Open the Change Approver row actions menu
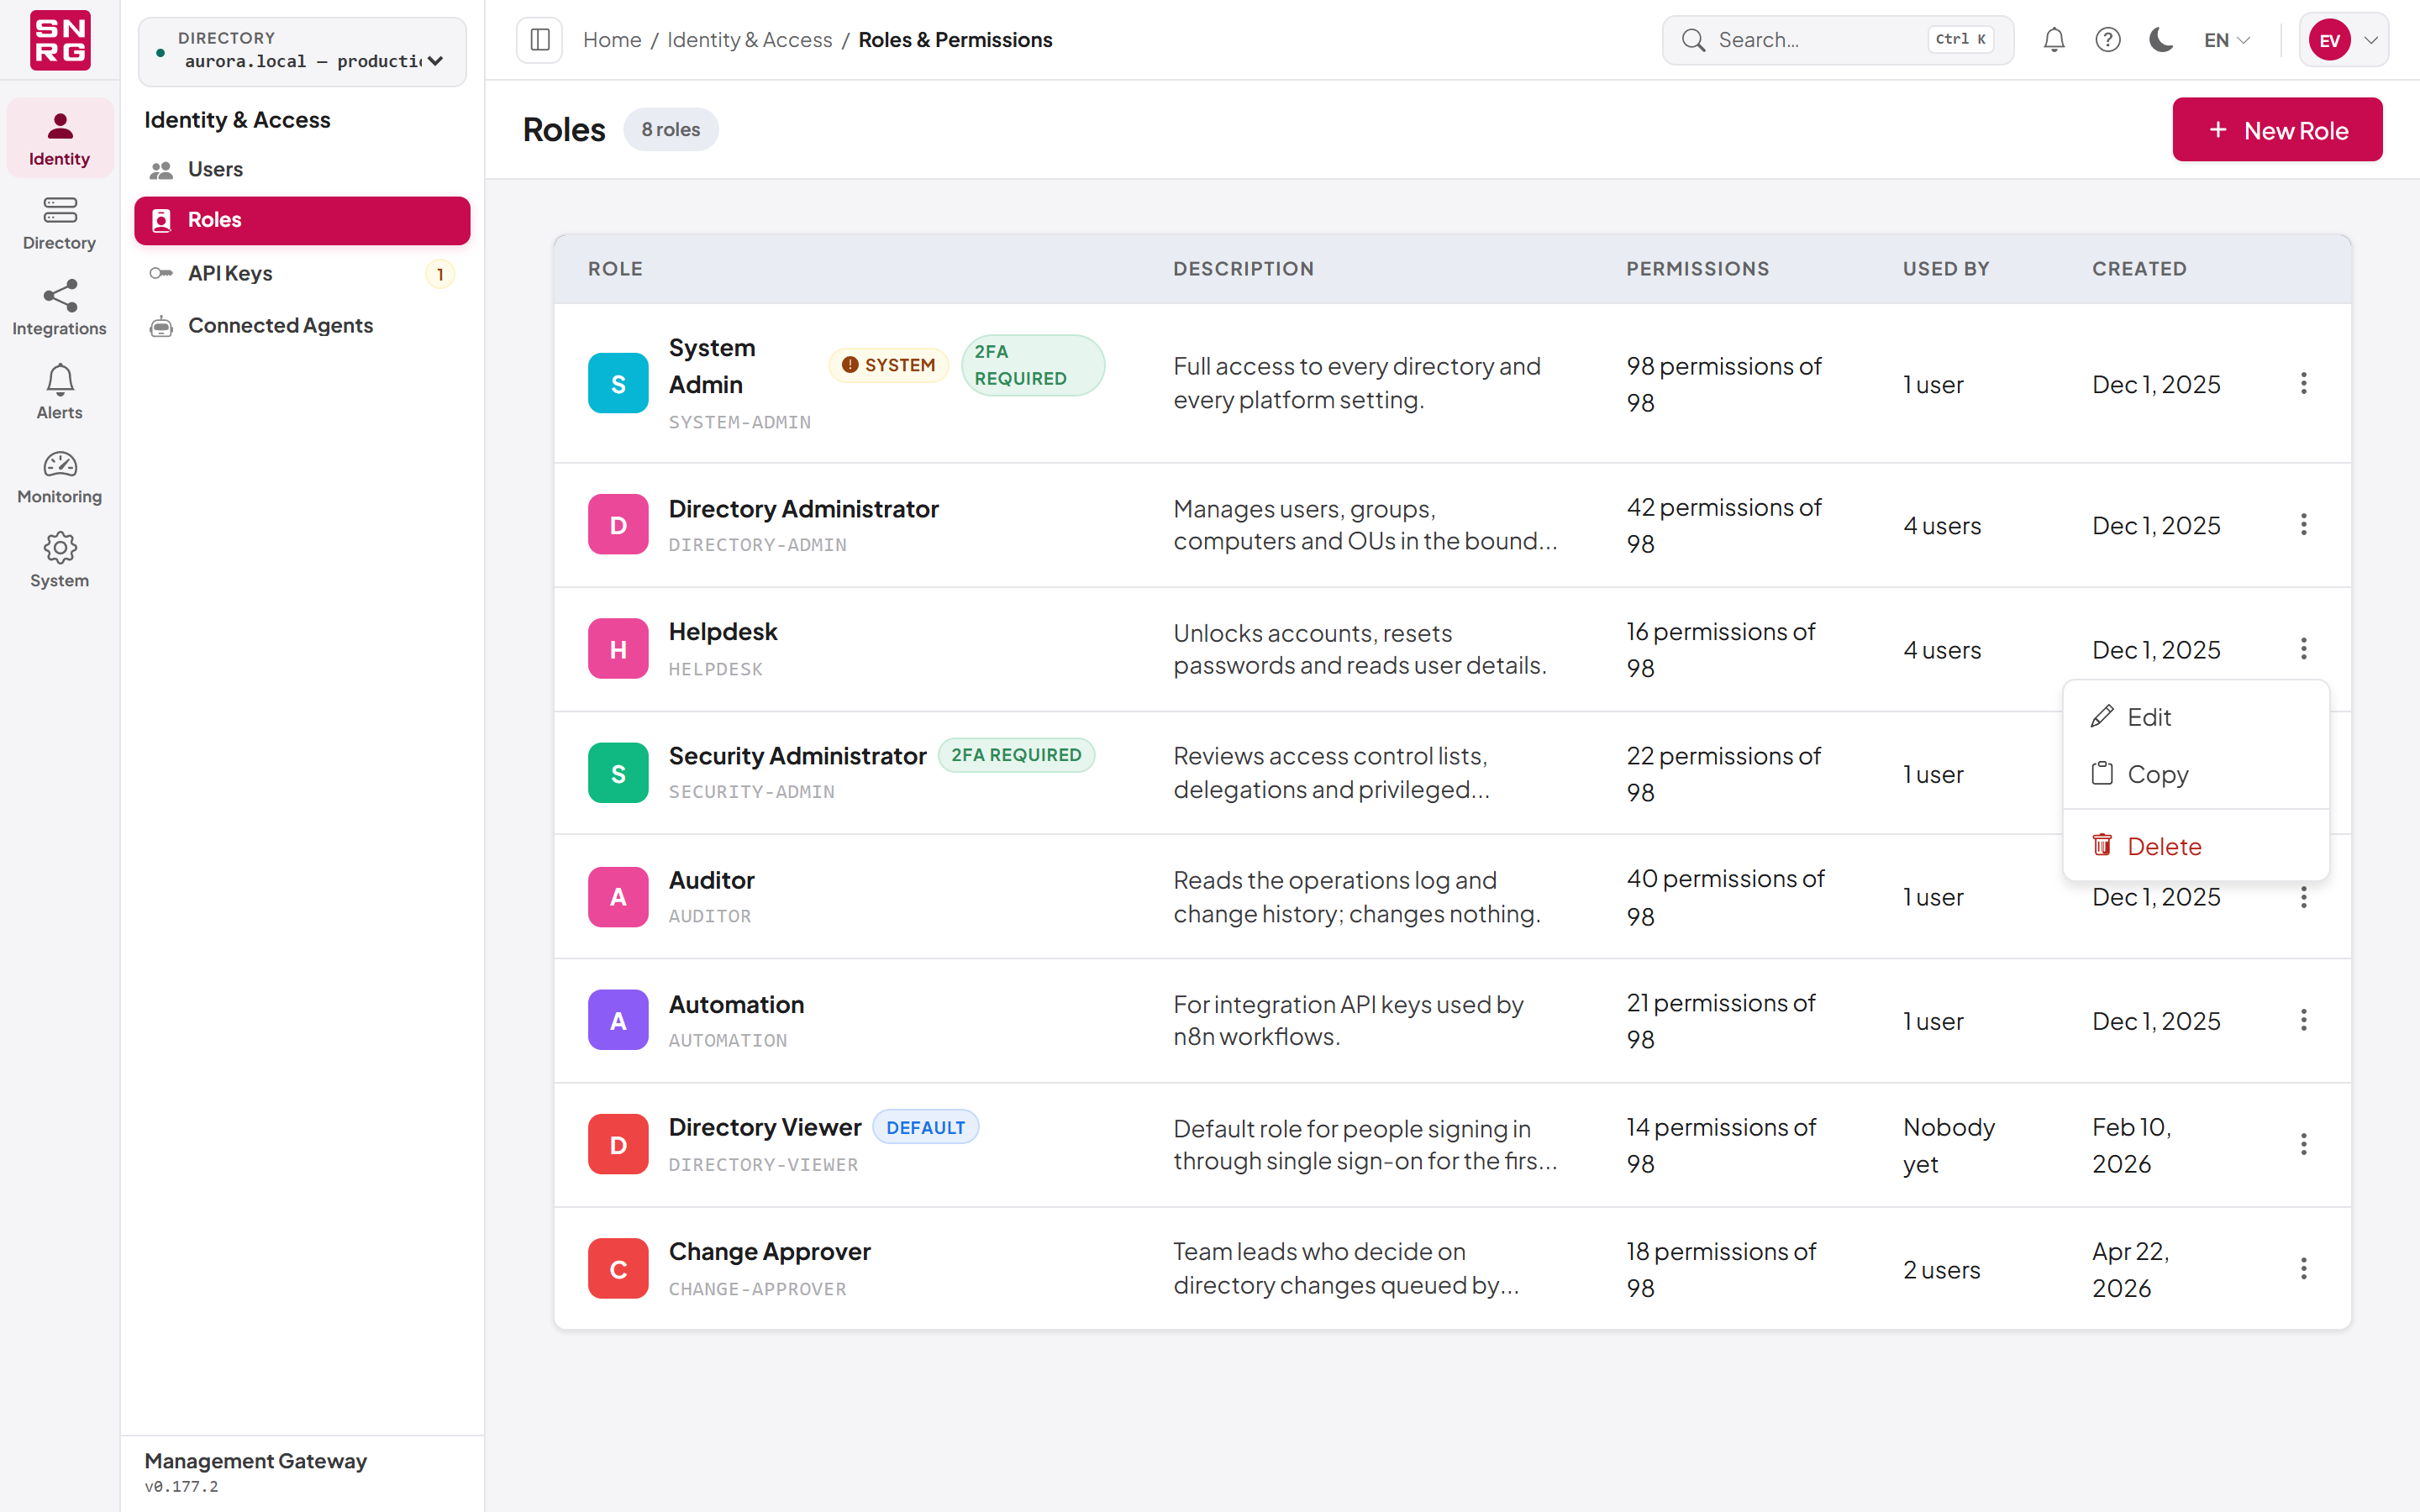2420x1512 pixels. coord(2304,1269)
